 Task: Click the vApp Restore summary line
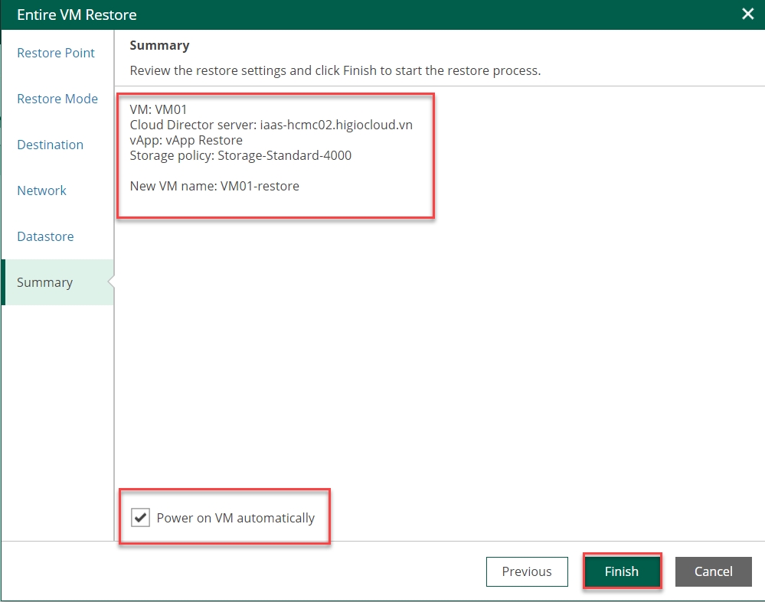[x=186, y=140]
